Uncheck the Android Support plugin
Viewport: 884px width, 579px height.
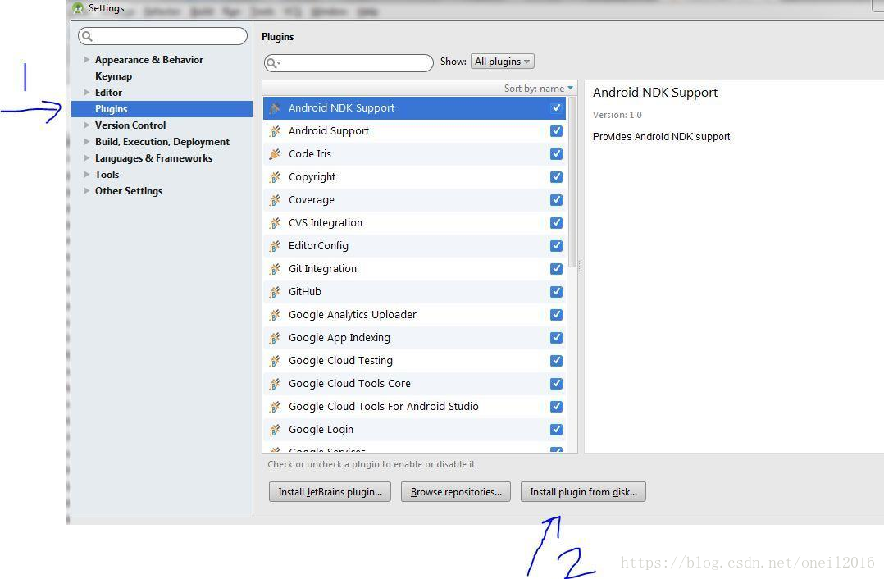tap(556, 130)
